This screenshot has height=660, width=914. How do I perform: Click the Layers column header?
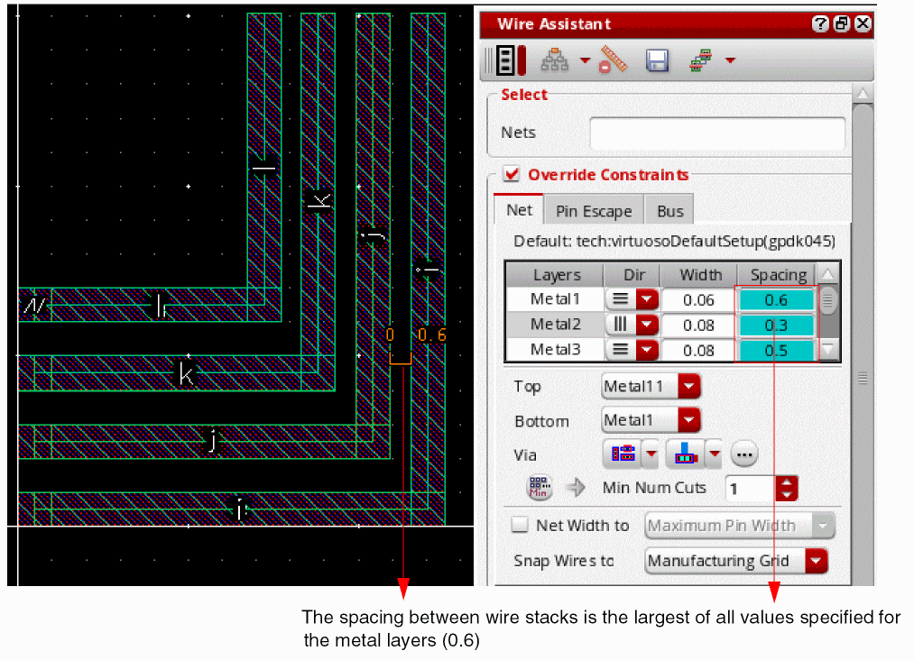(556, 274)
